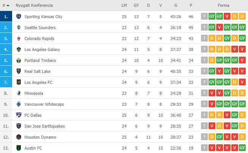Click the Portland Timbers crest icon
248x153 pixels.
pos(19,60)
